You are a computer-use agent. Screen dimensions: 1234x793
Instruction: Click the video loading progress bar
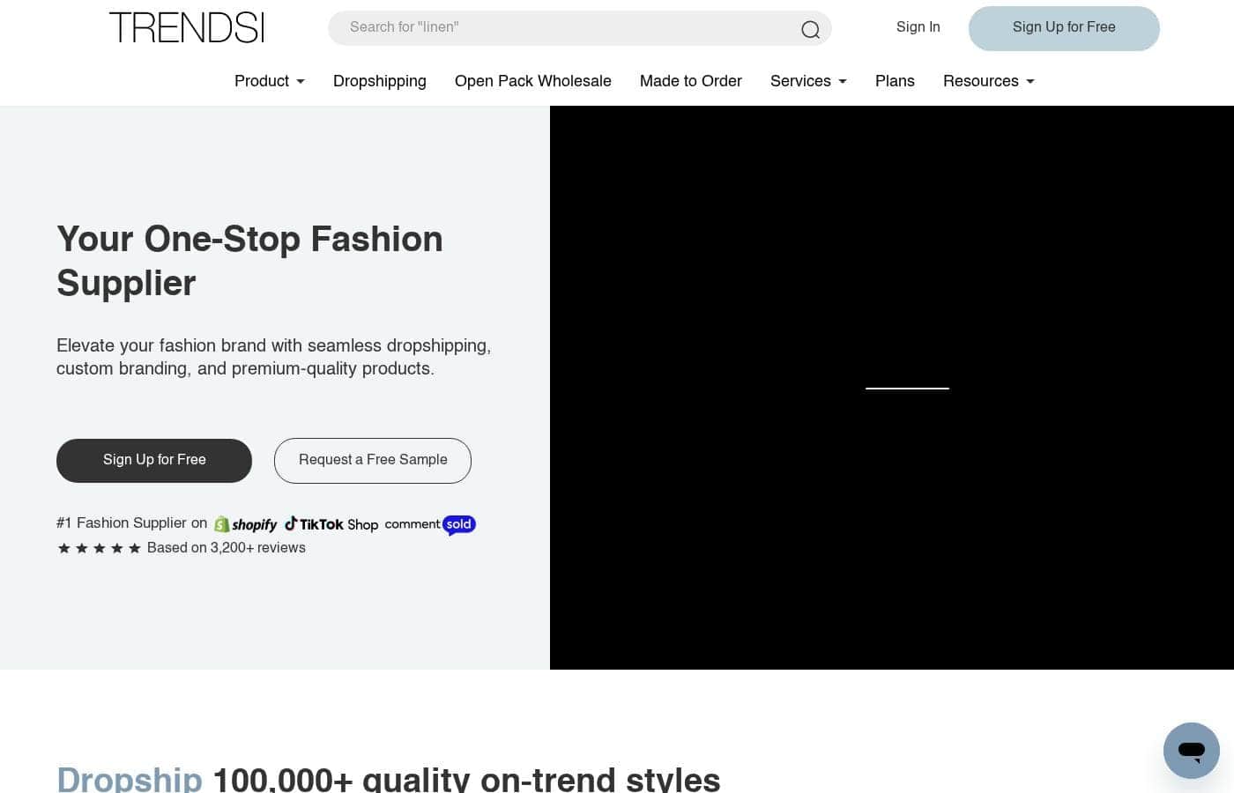[x=907, y=388]
